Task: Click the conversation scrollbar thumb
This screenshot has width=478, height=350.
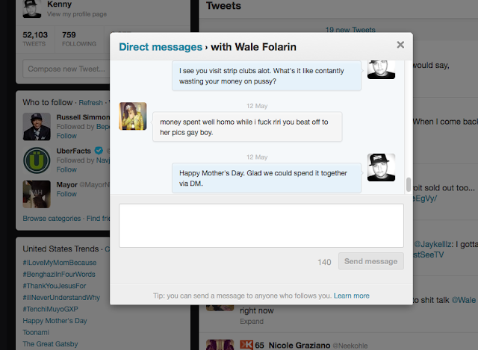Action: tap(409, 184)
